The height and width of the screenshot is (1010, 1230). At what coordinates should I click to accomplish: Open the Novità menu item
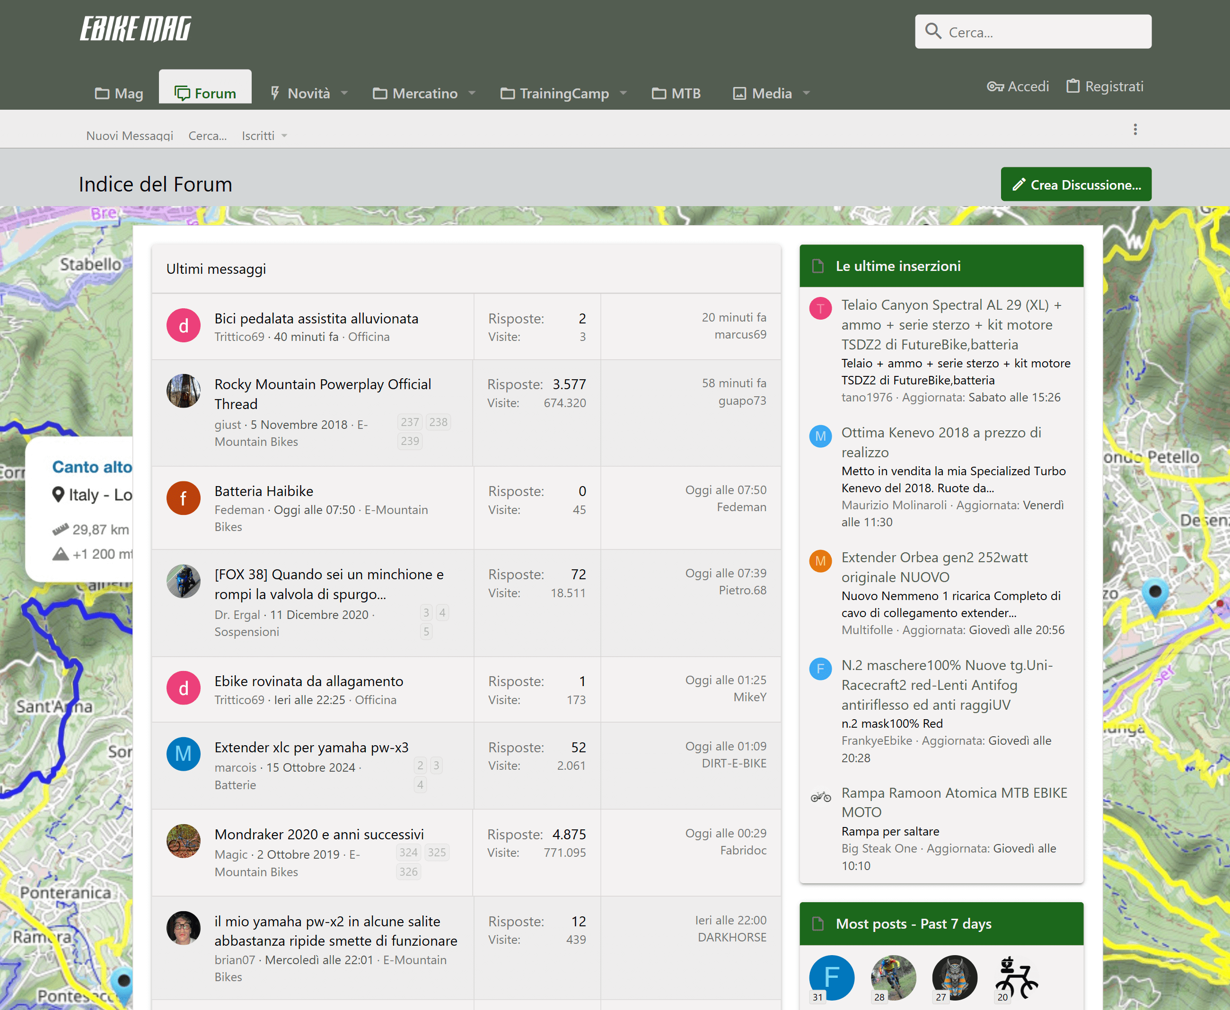(x=301, y=93)
